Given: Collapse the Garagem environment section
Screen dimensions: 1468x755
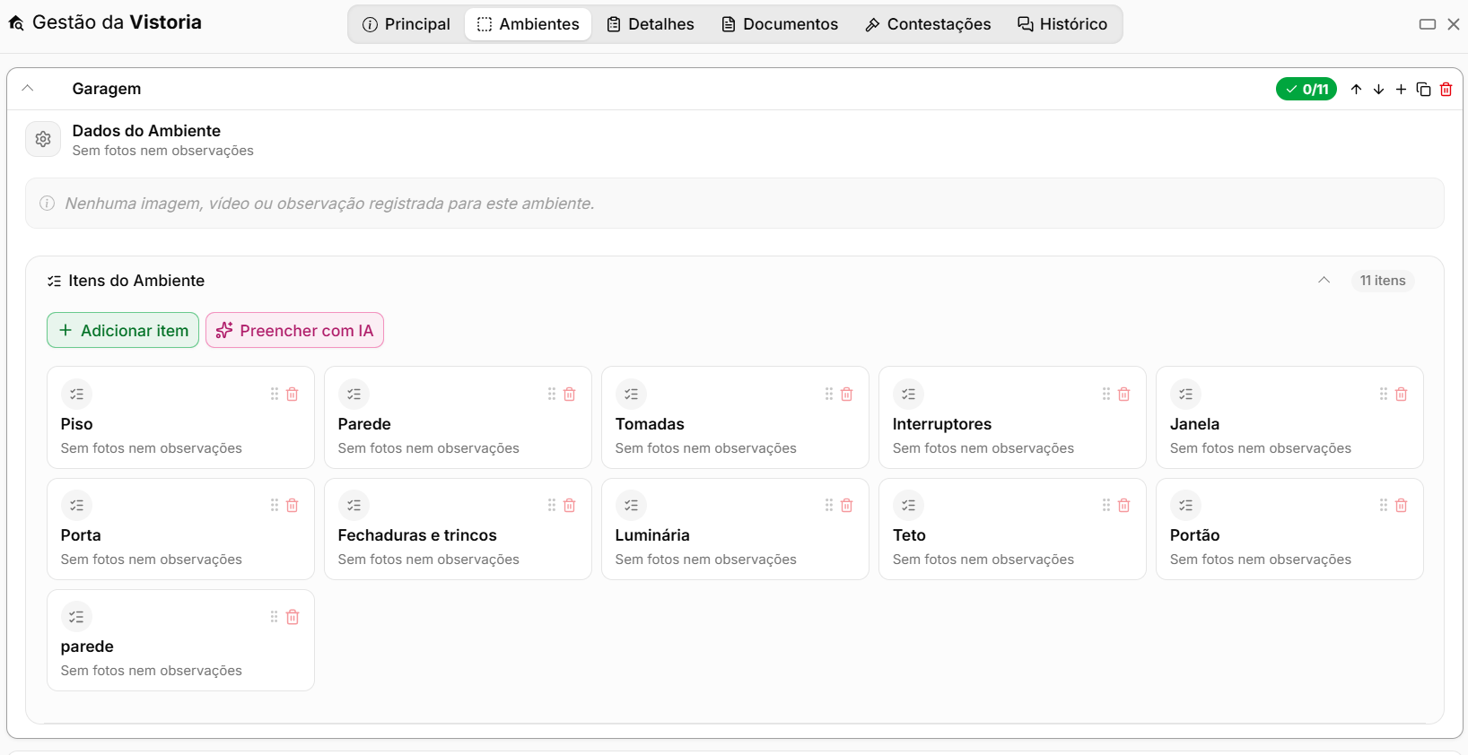Looking at the screenshot, I should [x=28, y=89].
